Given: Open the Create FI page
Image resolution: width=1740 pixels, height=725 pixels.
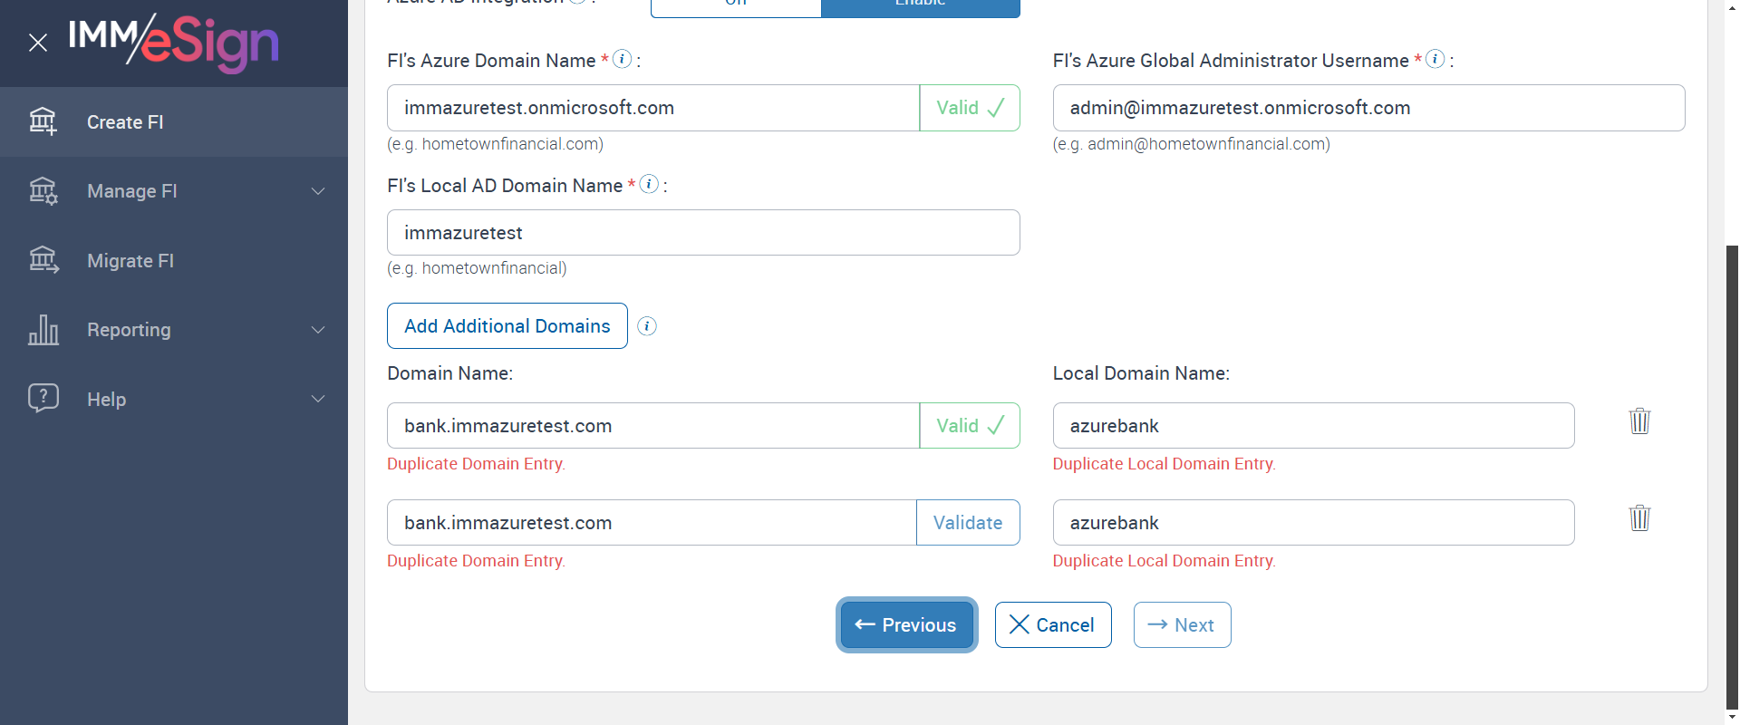Looking at the screenshot, I should click(125, 122).
